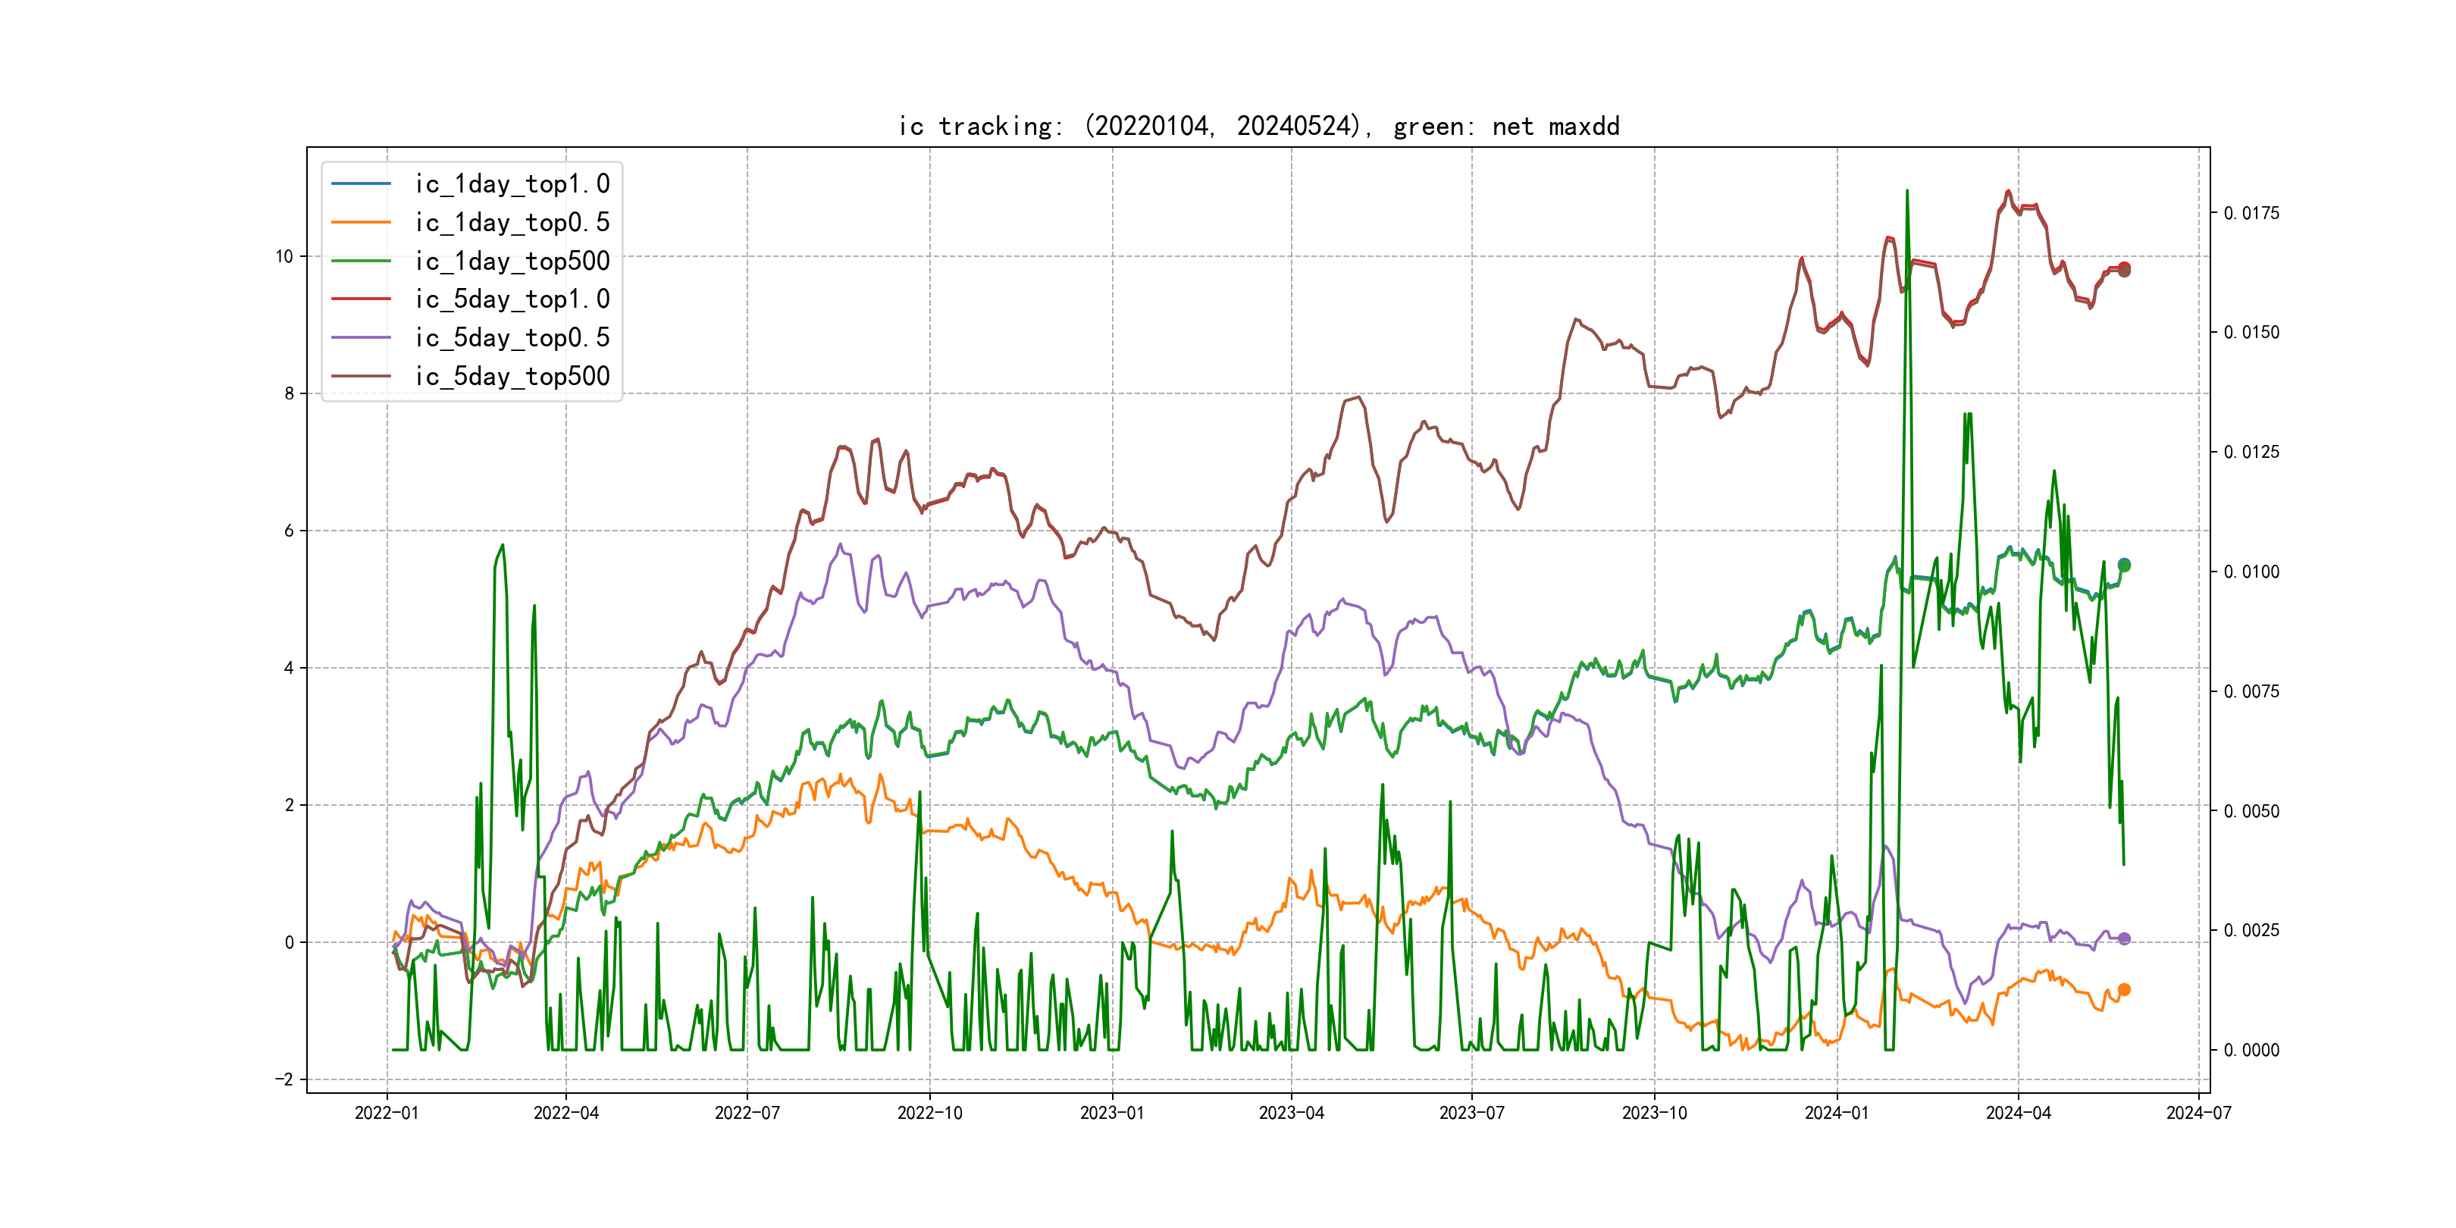Click the ic_5day_top0.5 legend label
The image size is (2456, 1228).
pyautogui.click(x=512, y=337)
